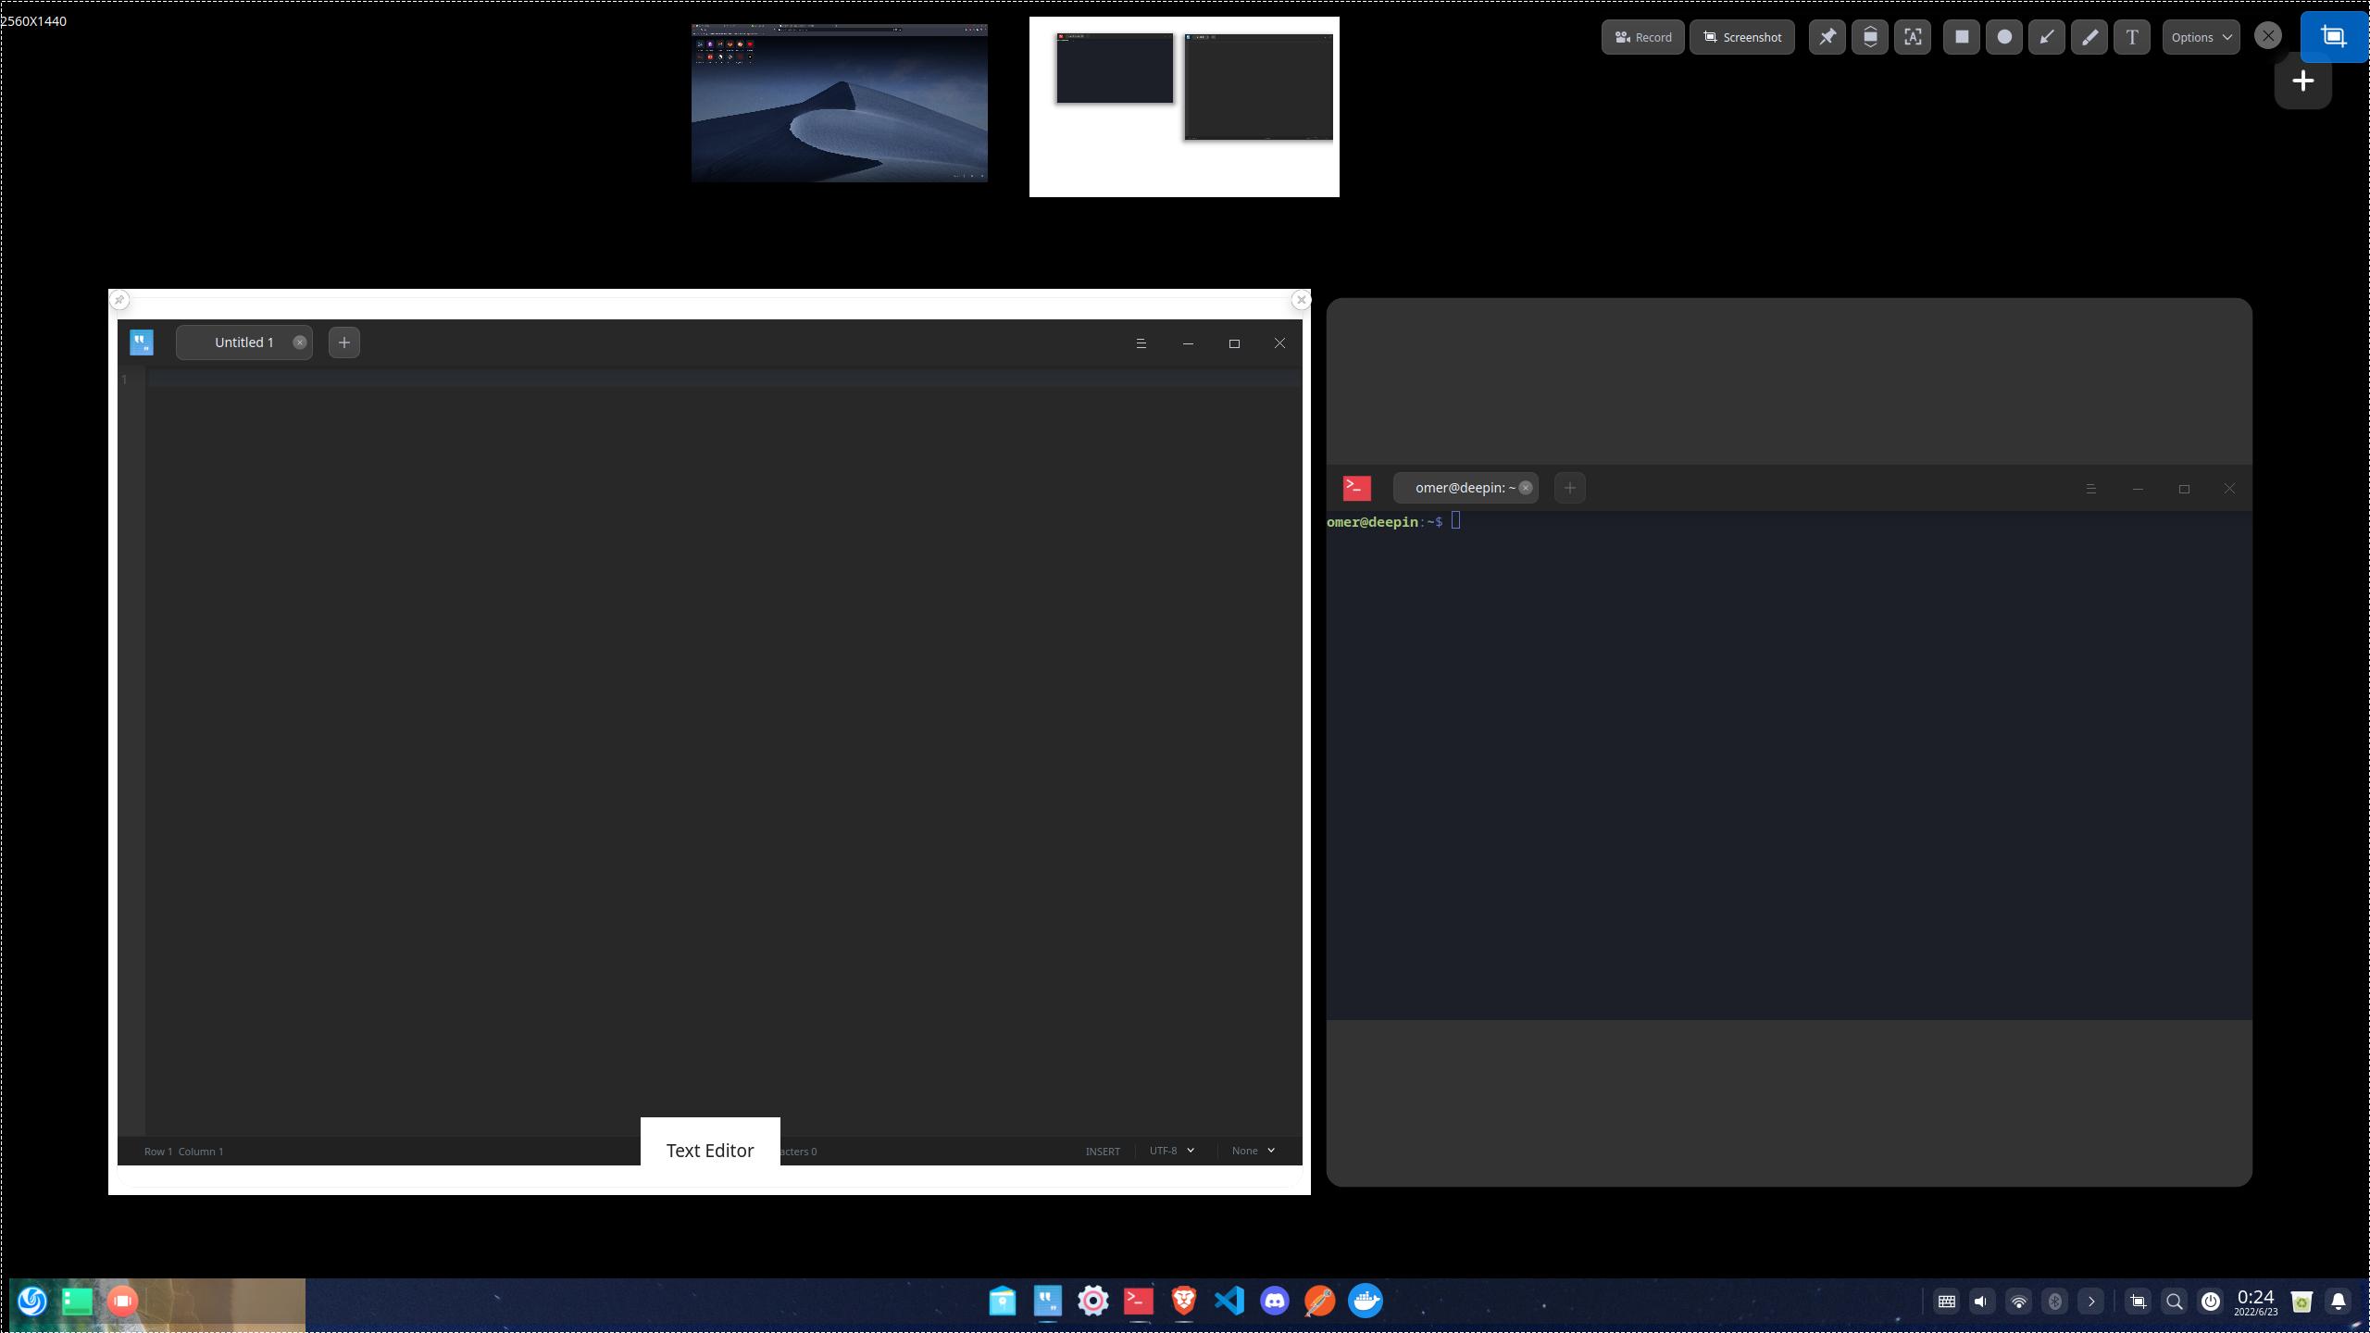Pick the arrow drawing tool

pos(2046,37)
